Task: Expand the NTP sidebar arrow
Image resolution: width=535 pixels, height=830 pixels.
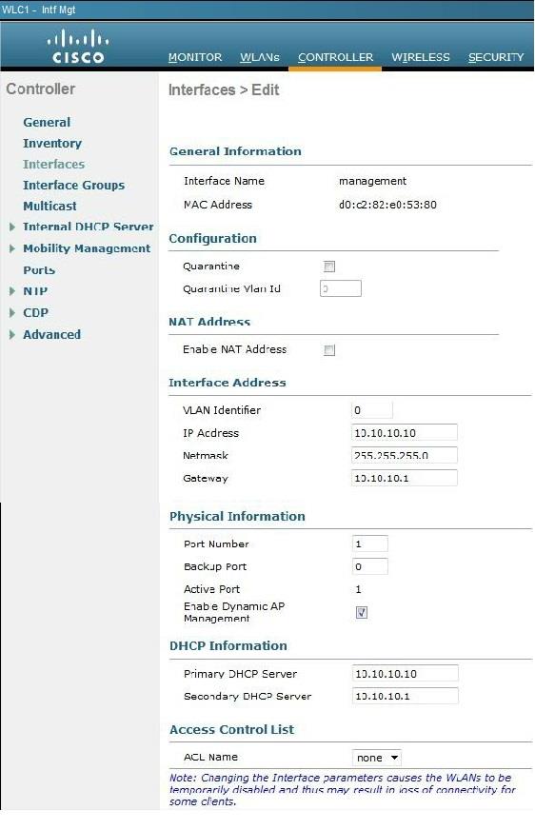Action: tap(12, 291)
